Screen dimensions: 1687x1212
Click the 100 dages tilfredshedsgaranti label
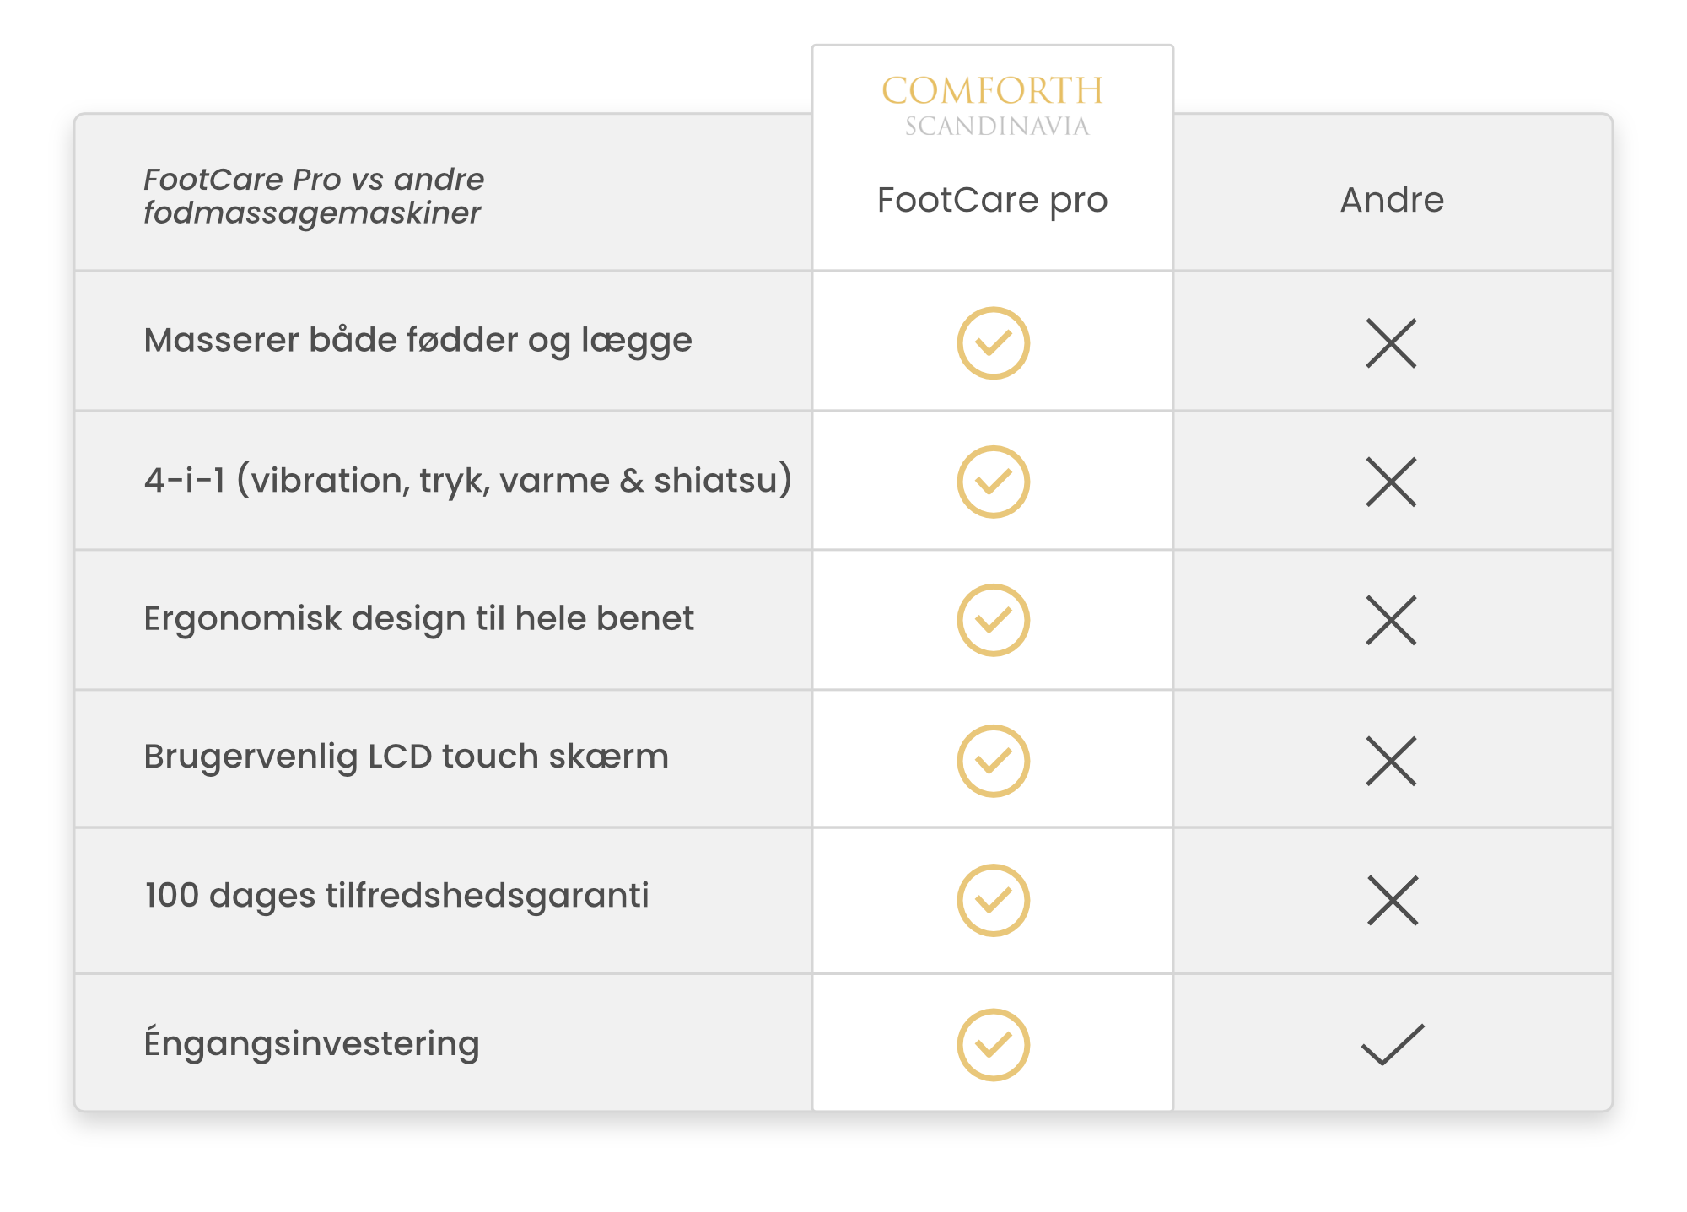(396, 895)
